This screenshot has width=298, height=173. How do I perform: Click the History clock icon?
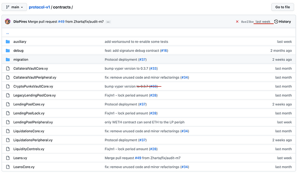[276, 21]
